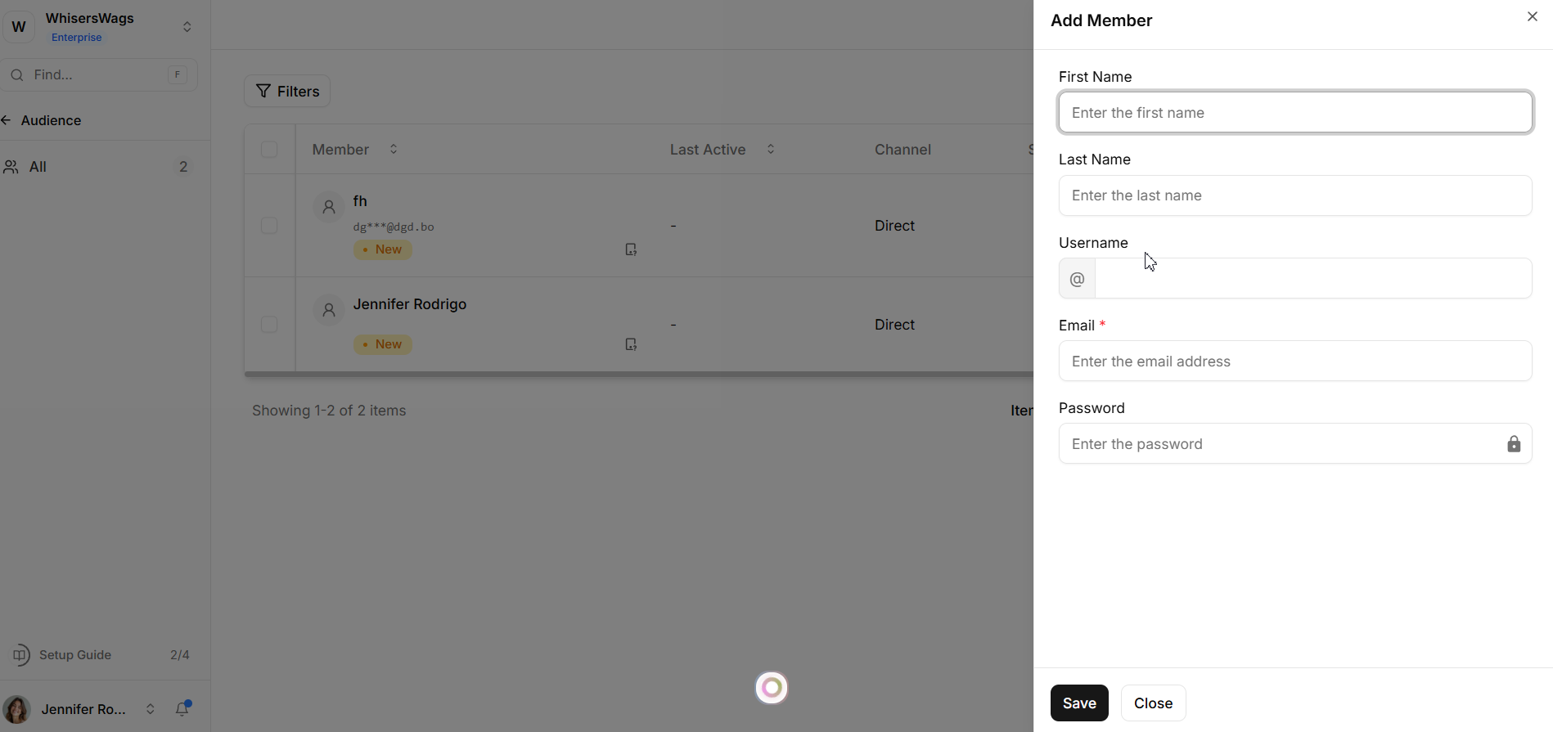Click the back arrow next to Audience

tap(7, 120)
